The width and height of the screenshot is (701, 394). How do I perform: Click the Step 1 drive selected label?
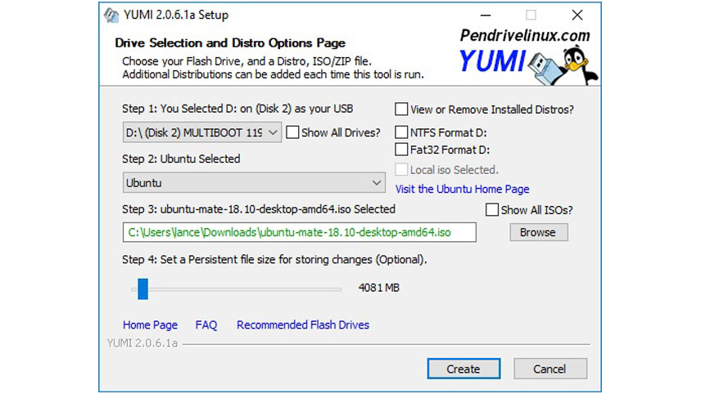coord(237,109)
